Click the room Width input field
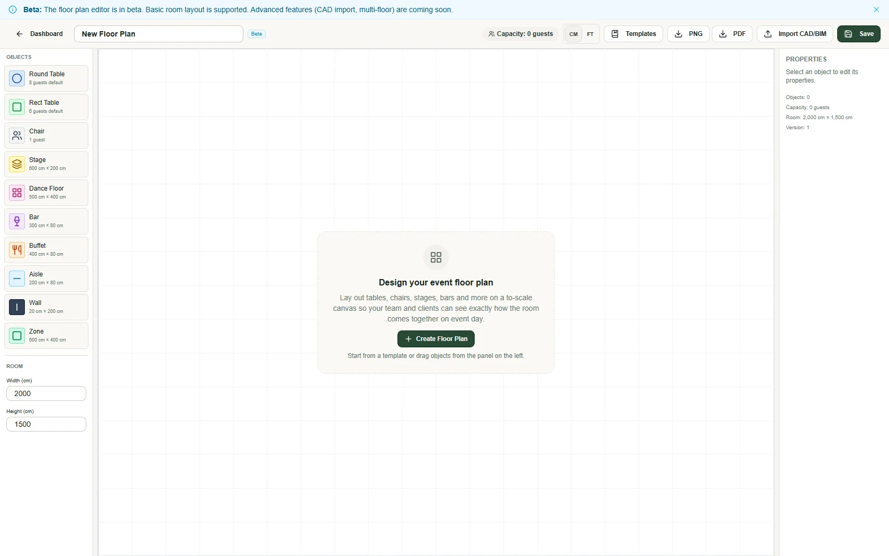Screen dimensions: 889x556 pos(46,393)
